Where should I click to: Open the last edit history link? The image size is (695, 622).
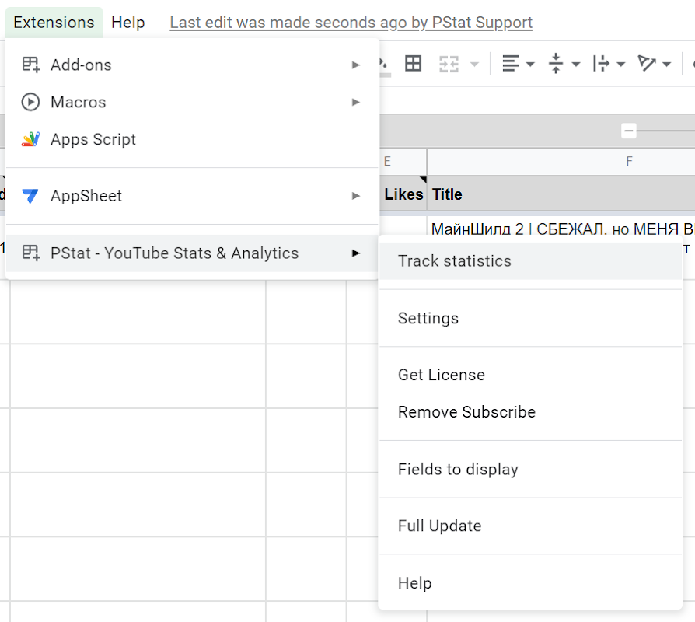click(x=351, y=23)
